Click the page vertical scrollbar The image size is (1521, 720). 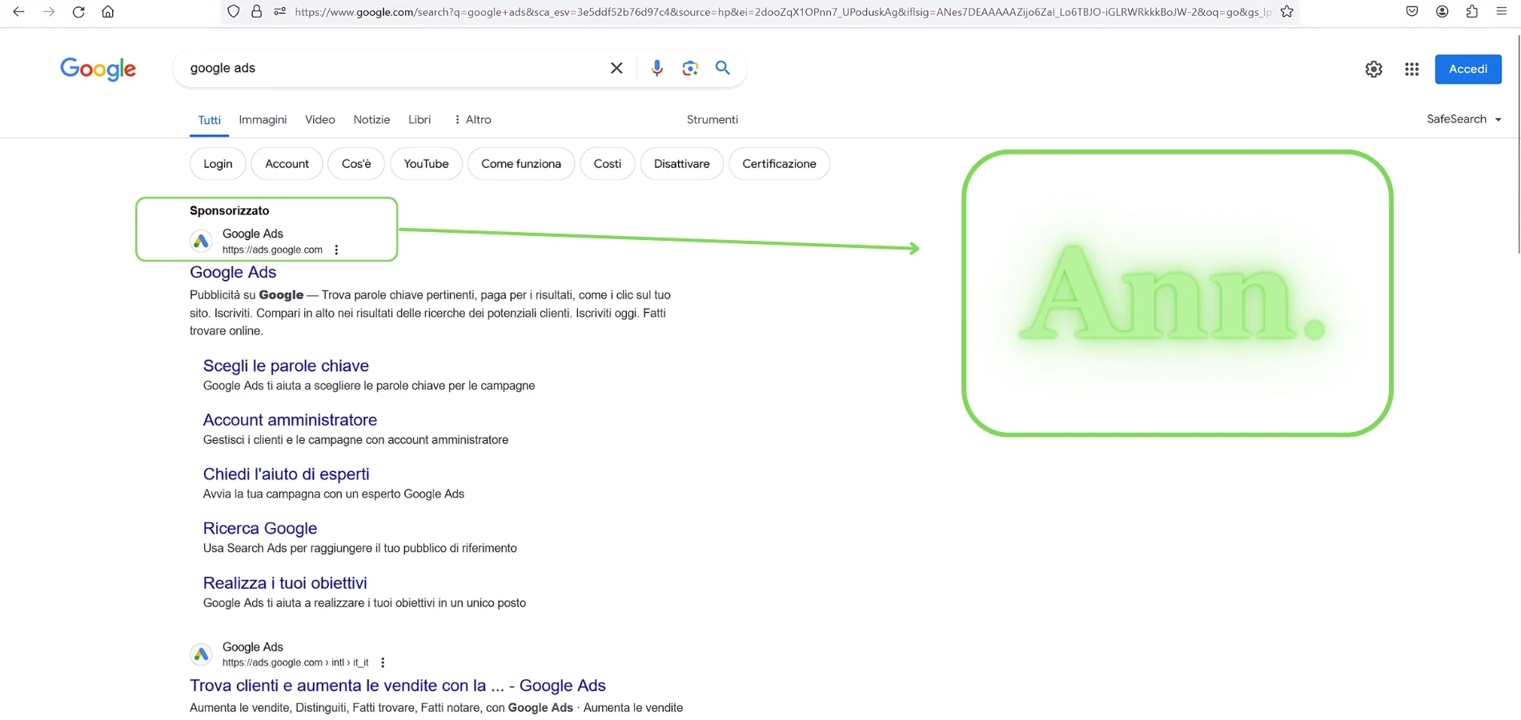(1517, 144)
